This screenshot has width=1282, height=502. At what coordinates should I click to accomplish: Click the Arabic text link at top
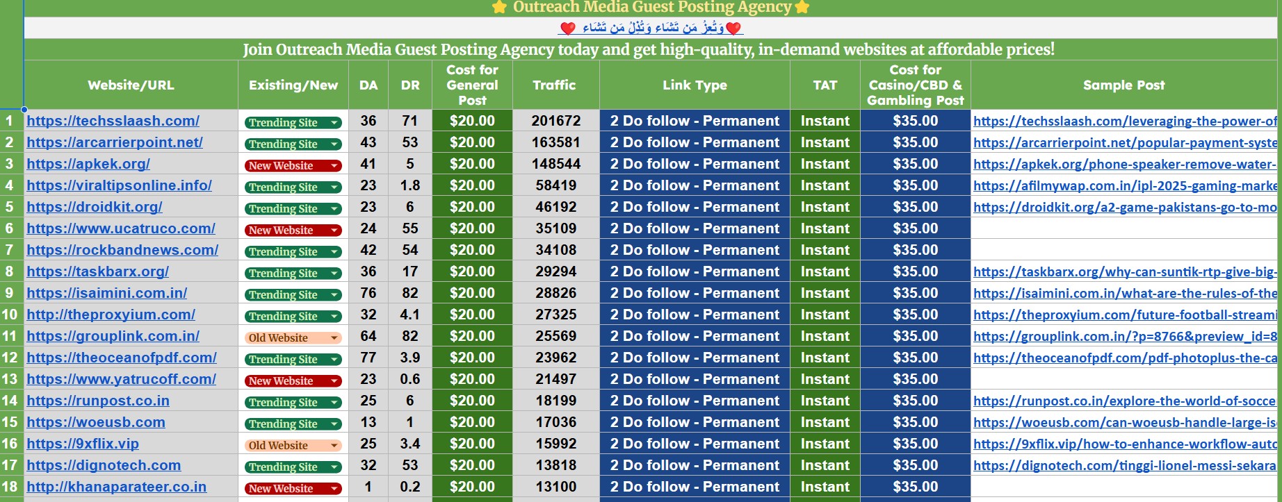pyautogui.click(x=651, y=27)
